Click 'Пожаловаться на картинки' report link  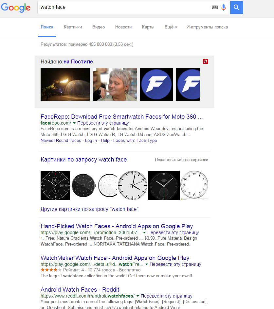[x=181, y=160]
